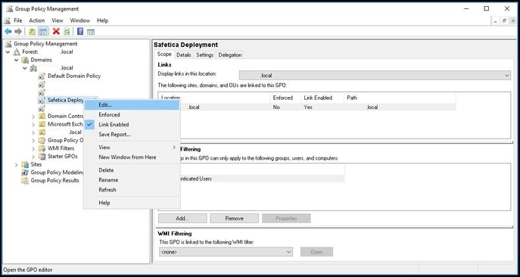Image resolution: width=520 pixels, height=277 pixels.
Task: Switch to the Delegation tab
Action: pyautogui.click(x=230, y=55)
